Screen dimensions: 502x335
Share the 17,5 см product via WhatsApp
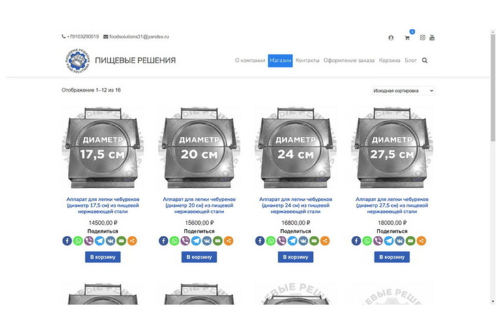[x=78, y=240]
